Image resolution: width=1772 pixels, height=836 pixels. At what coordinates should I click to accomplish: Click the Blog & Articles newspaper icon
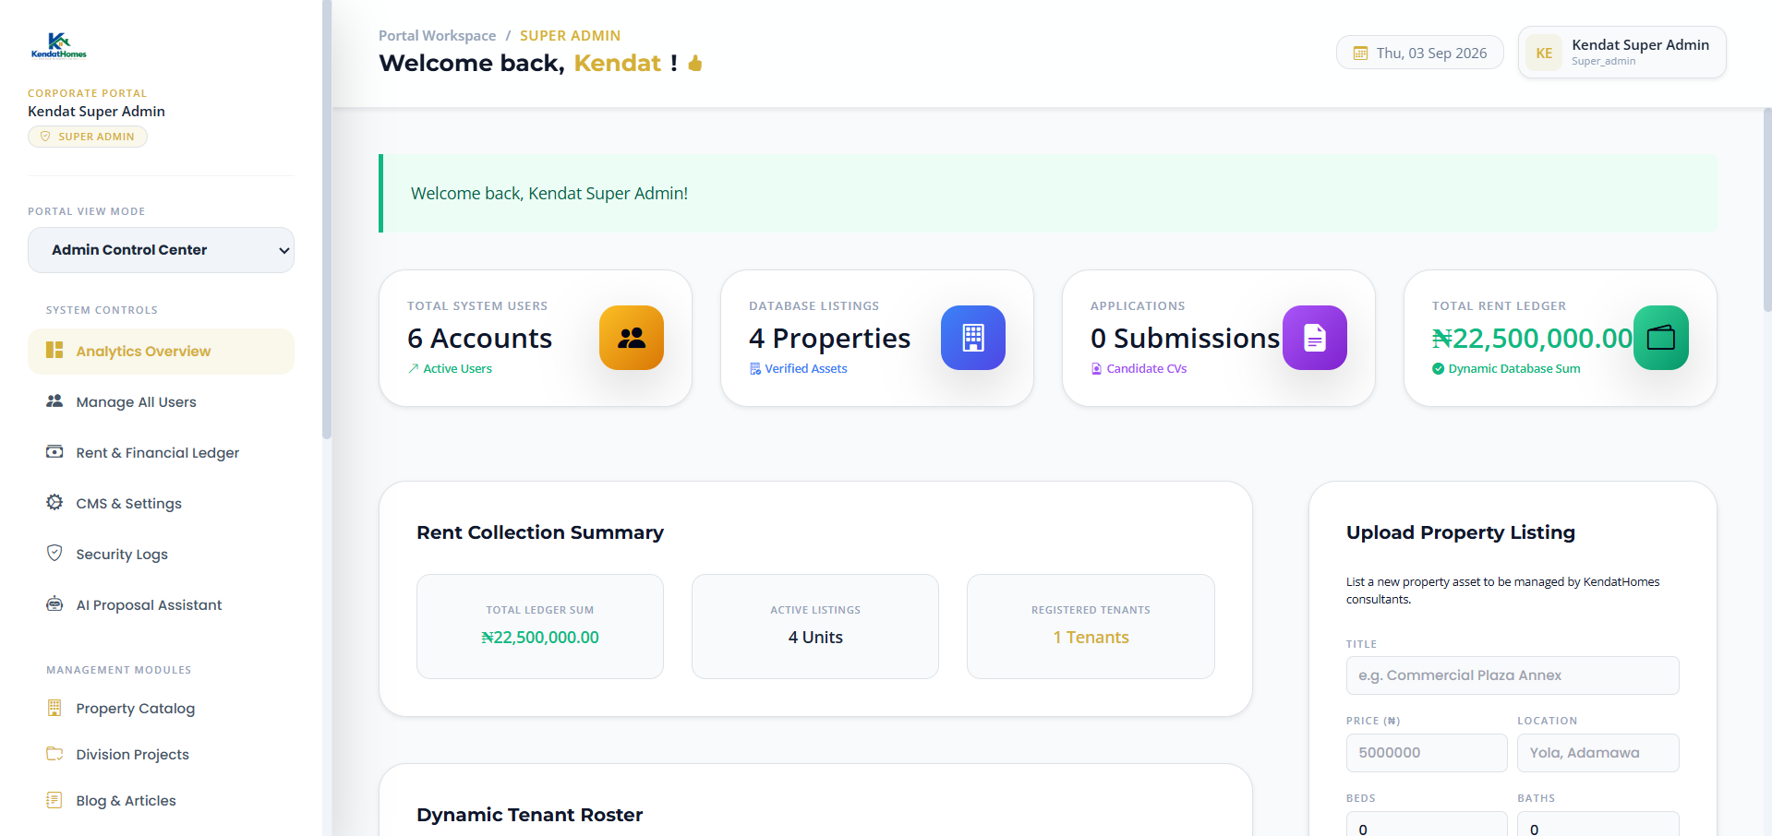[x=54, y=800]
